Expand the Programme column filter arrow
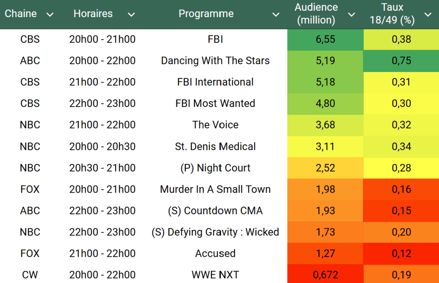The image size is (439, 283). click(x=276, y=15)
